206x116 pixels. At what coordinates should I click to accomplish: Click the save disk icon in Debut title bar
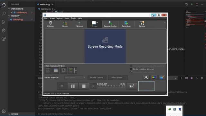pos(45,15)
